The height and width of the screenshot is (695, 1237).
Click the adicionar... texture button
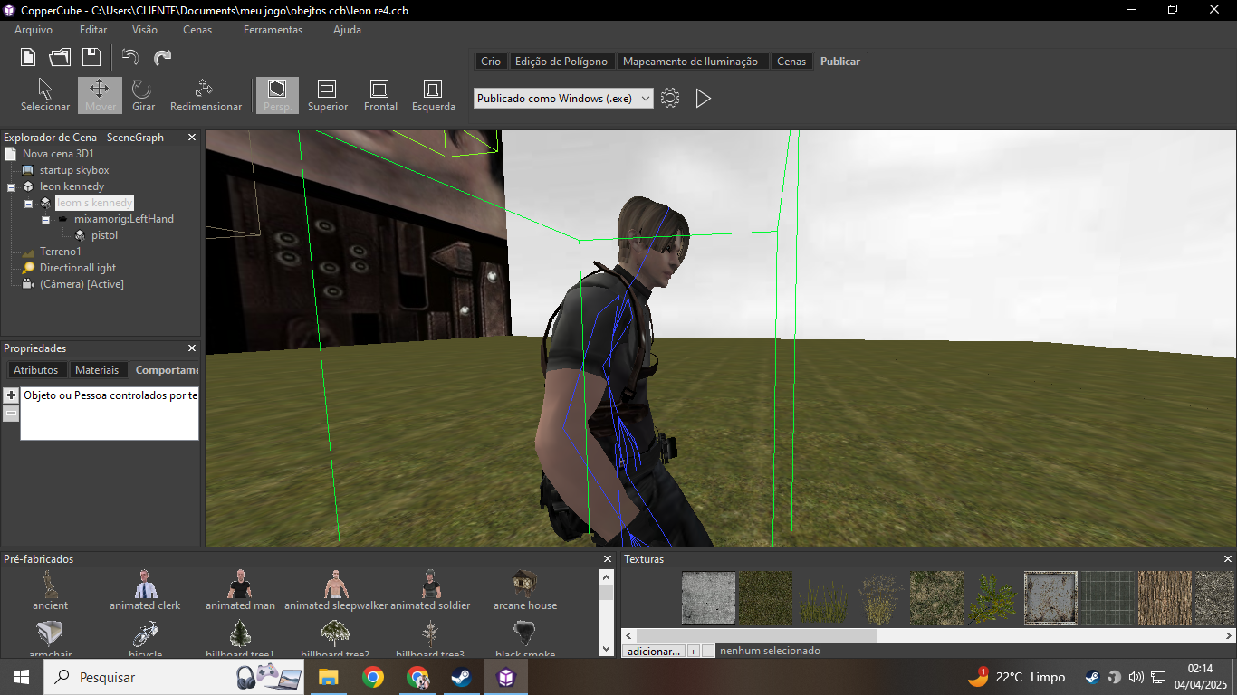pos(653,651)
